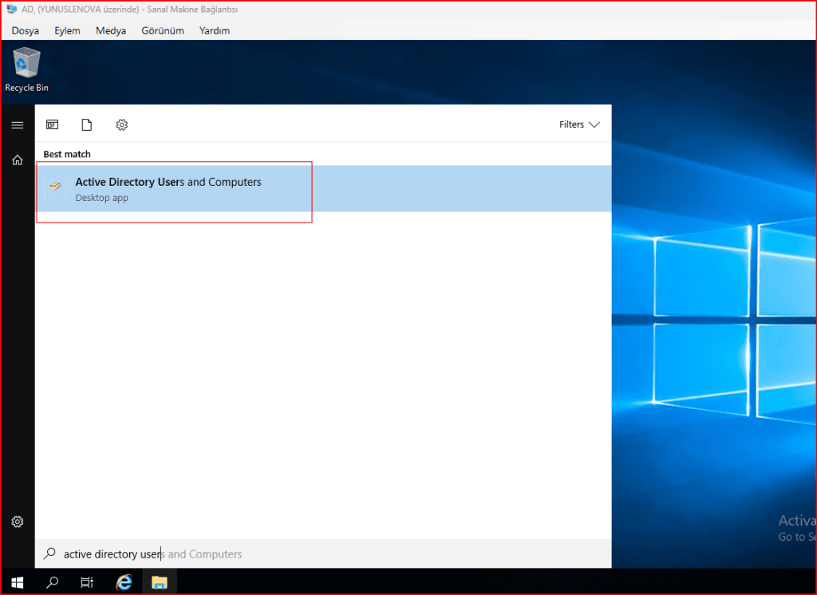Click the app icon beside Active Directory result

[x=55, y=186]
